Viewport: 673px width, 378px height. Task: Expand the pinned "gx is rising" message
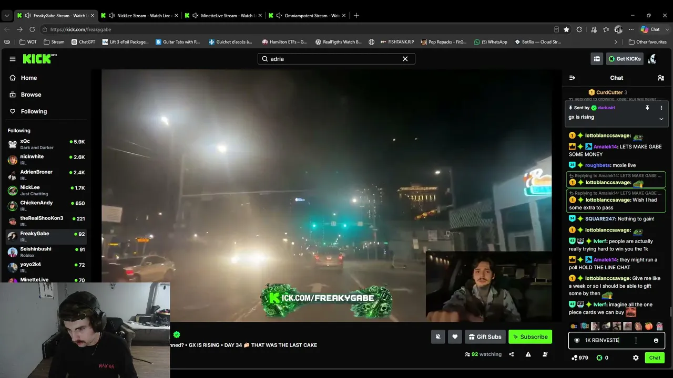661,119
